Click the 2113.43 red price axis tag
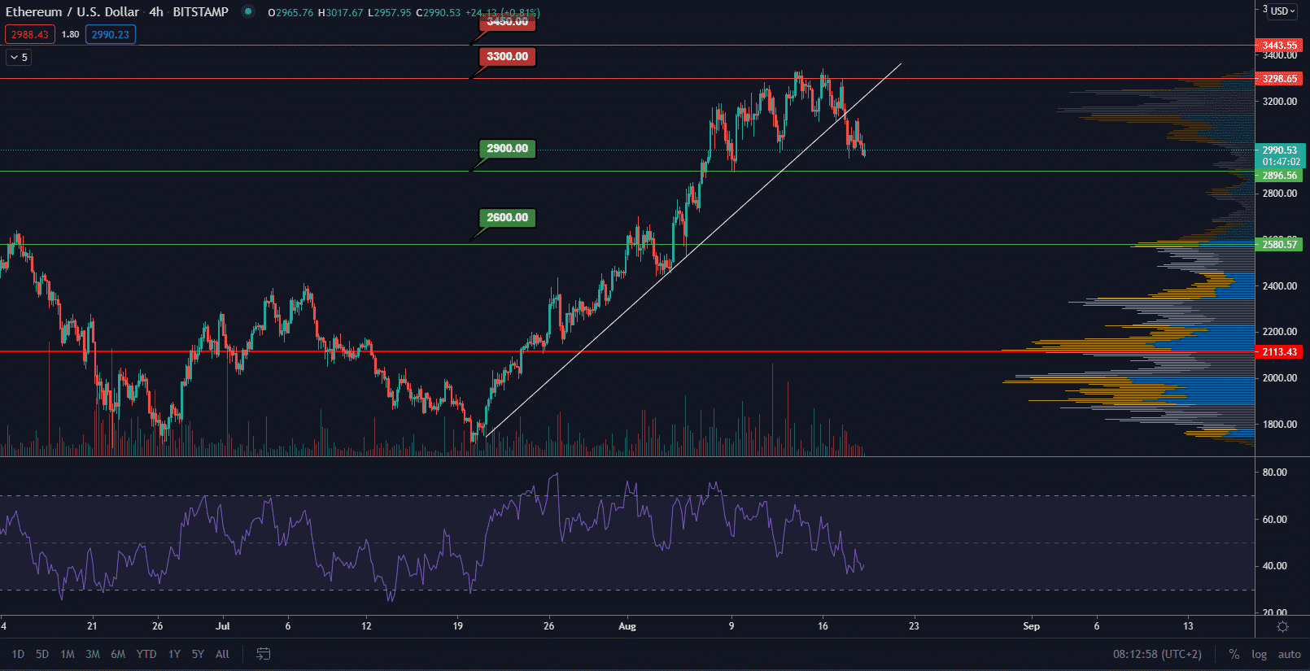This screenshot has width=1310, height=671. tap(1279, 352)
